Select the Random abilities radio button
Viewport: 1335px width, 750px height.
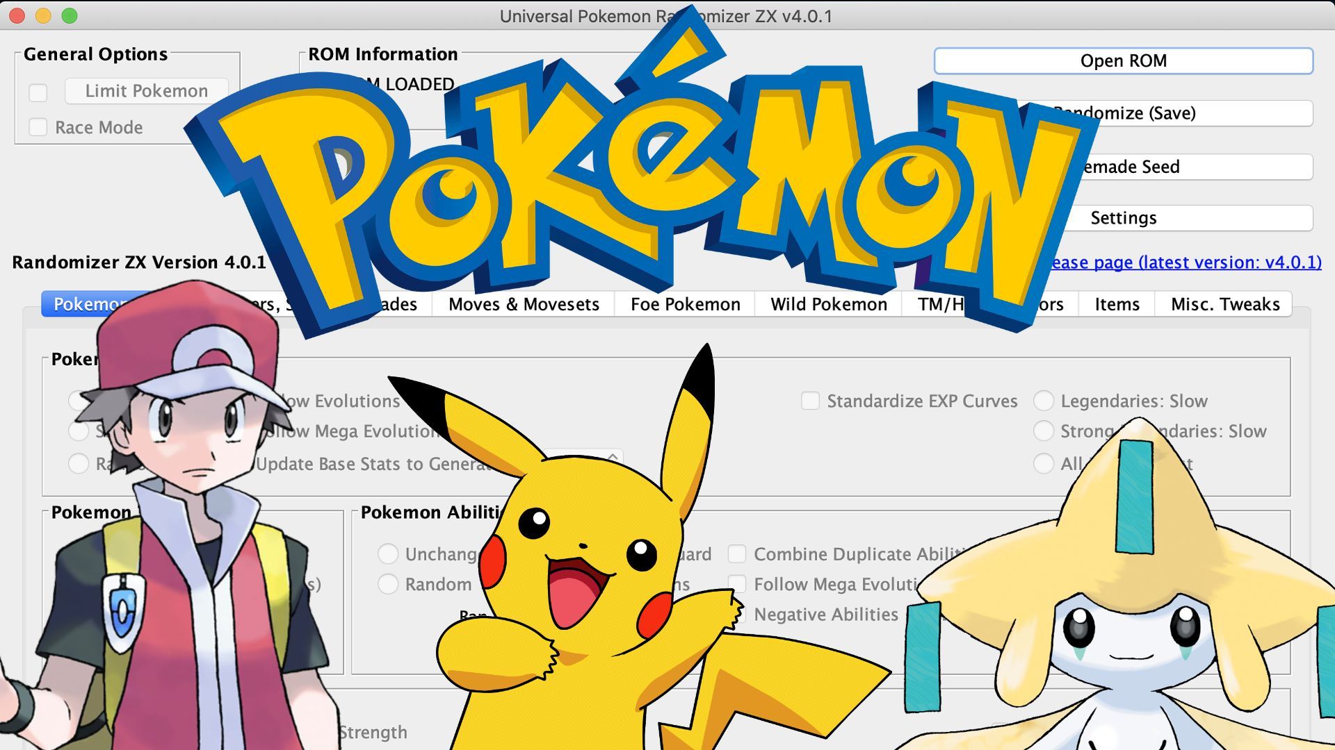388,584
